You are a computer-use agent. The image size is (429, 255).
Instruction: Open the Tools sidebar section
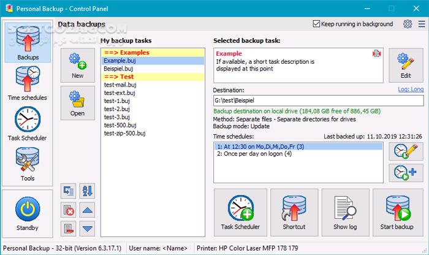tap(28, 164)
